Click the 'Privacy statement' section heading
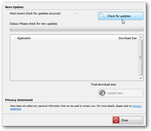 (19, 100)
